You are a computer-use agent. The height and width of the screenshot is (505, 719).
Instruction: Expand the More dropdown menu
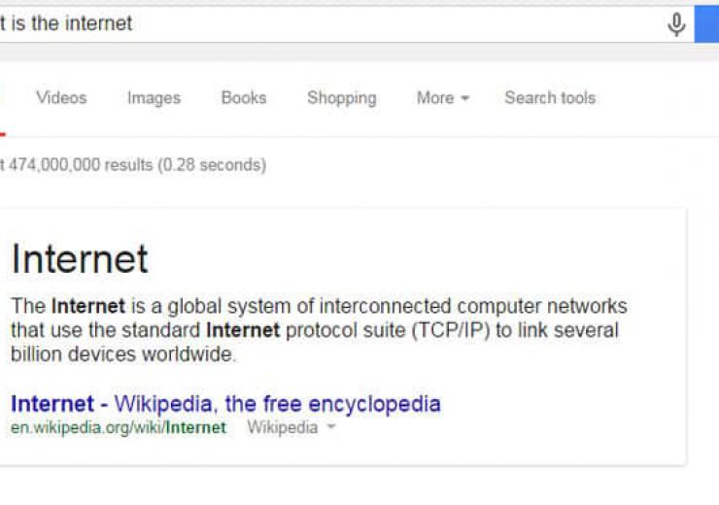tap(442, 97)
